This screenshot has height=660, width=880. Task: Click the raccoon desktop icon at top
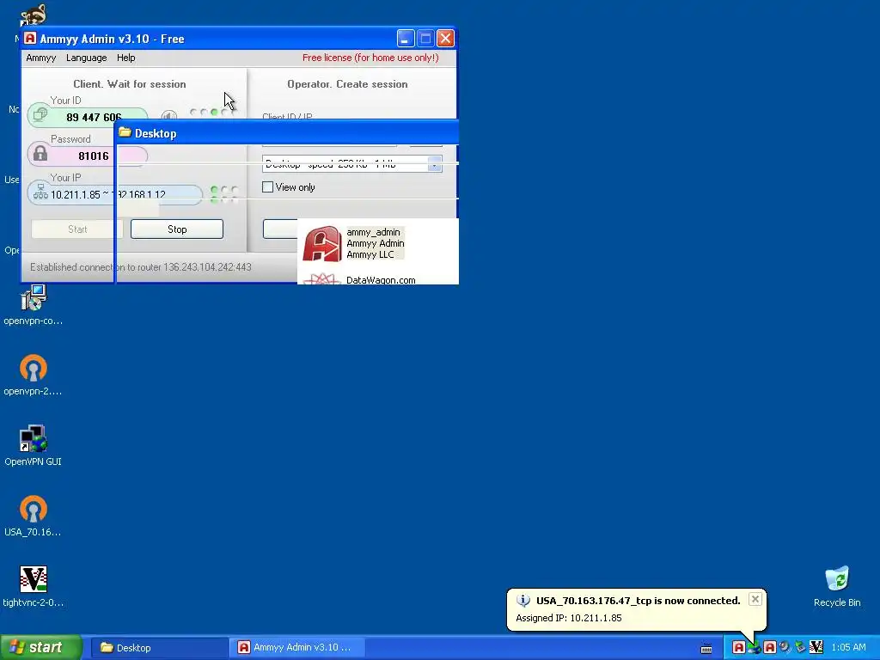click(x=34, y=15)
